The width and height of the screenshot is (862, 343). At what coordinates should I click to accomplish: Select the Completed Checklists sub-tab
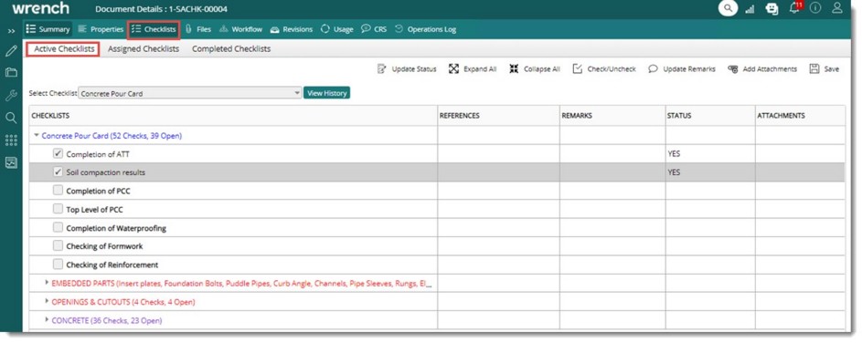[231, 49]
